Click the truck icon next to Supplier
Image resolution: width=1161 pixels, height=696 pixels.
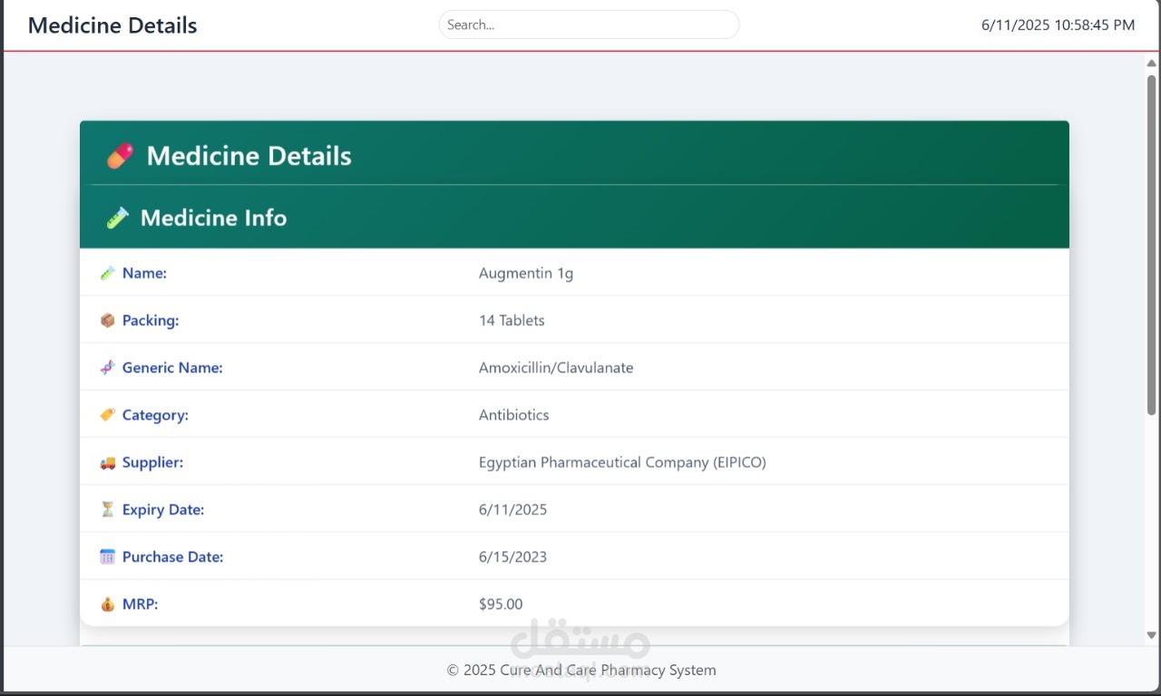click(x=107, y=462)
